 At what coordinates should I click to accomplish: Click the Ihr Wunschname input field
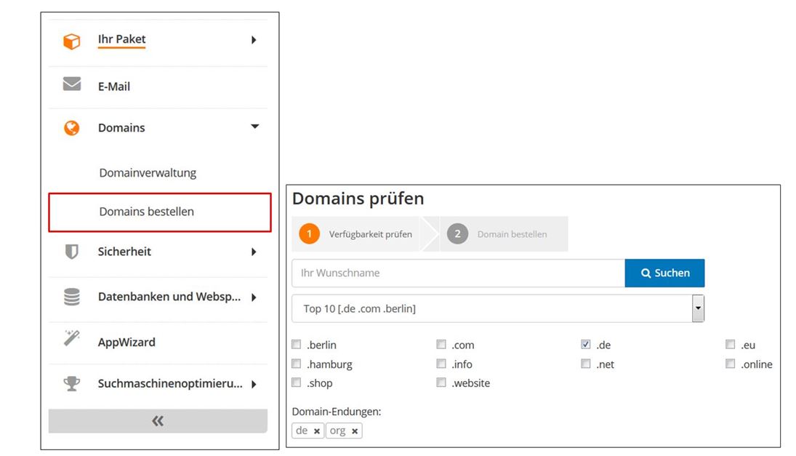tap(459, 273)
